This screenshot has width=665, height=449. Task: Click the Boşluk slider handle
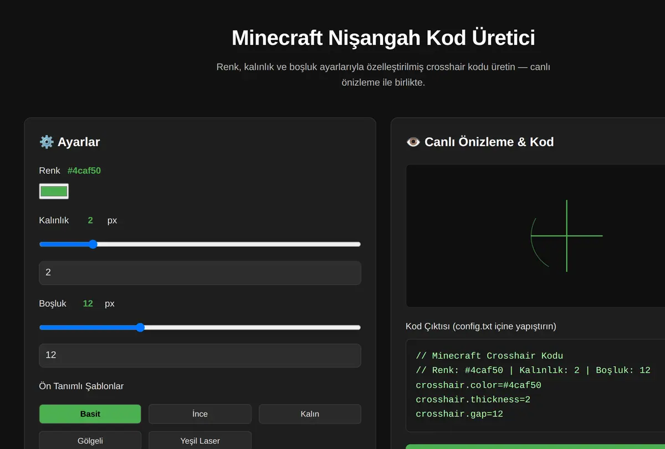140,327
